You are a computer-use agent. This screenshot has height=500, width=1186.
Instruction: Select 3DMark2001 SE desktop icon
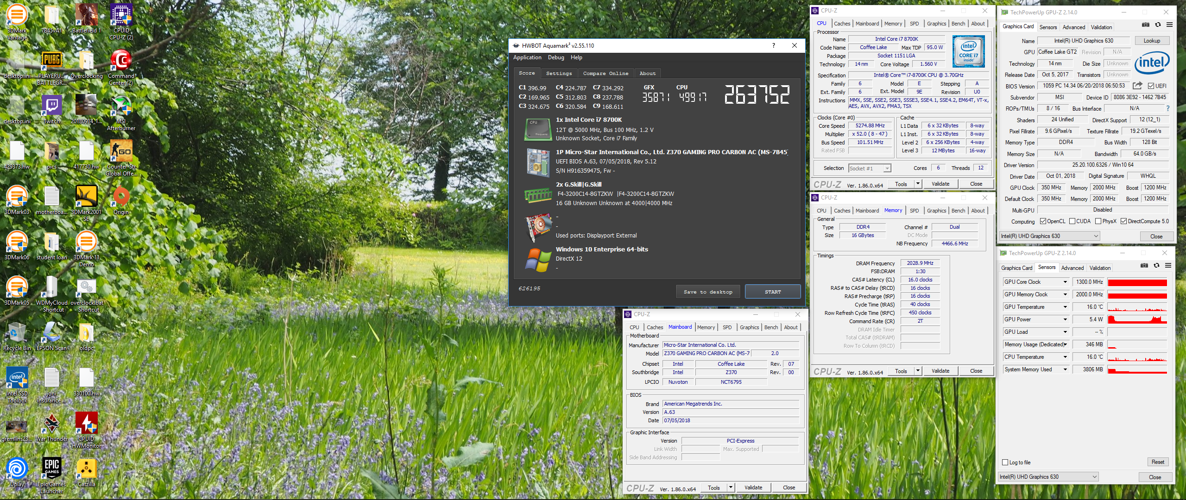pyautogui.click(x=86, y=203)
